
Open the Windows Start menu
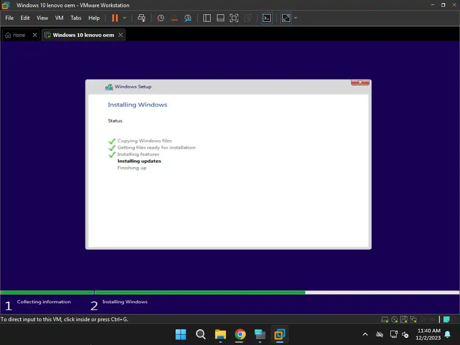click(x=181, y=334)
